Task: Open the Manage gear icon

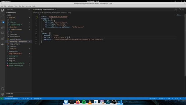Action: click(3, 94)
